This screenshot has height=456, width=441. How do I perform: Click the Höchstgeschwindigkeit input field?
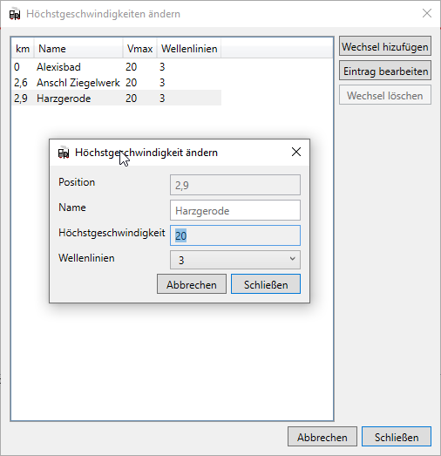point(235,235)
